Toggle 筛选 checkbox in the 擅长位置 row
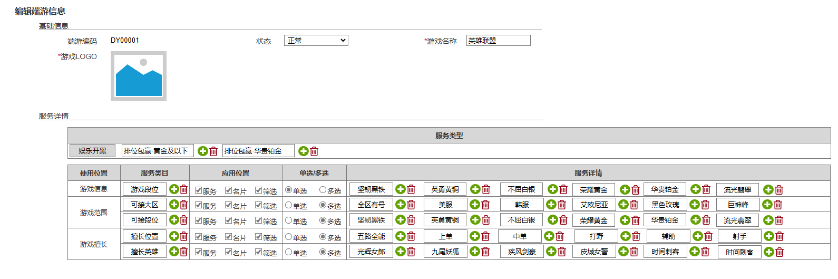The width and height of the screenshot is (838, 279). [x=258, y=237]
